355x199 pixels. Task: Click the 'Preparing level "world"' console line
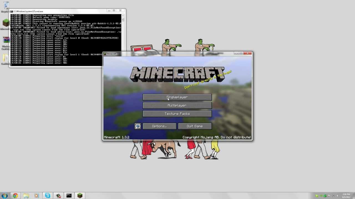37,36
